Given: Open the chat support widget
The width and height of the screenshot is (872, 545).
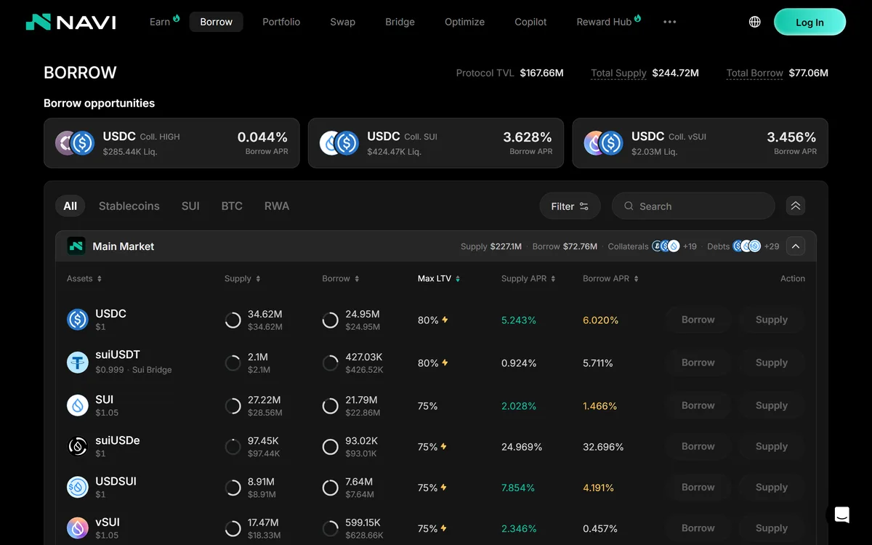Looking at the screenshot, I should [842, 515].
